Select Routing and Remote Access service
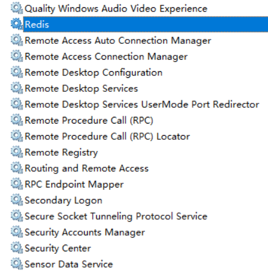The width and height of the screenshot is (268, 272). [x=86, y=169]
